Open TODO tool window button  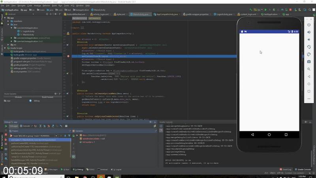click(x=90, y=170)
